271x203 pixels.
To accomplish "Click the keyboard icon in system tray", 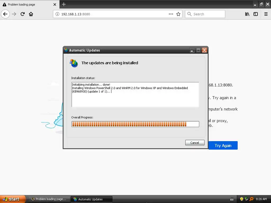I will pyautogui.click(x=232, y=199).
